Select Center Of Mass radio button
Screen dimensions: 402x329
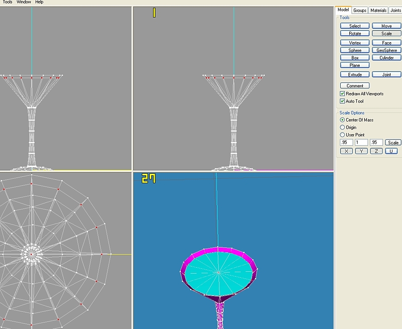coord(343,120)
